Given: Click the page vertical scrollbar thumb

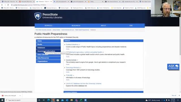Looking at the screenshot, I should point(180,36).
